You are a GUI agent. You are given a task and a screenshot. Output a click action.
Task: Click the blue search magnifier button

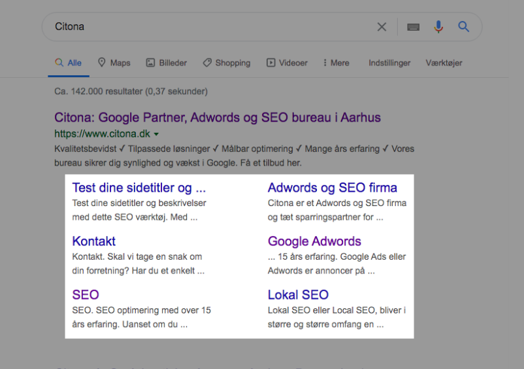[x=463, y=26]
